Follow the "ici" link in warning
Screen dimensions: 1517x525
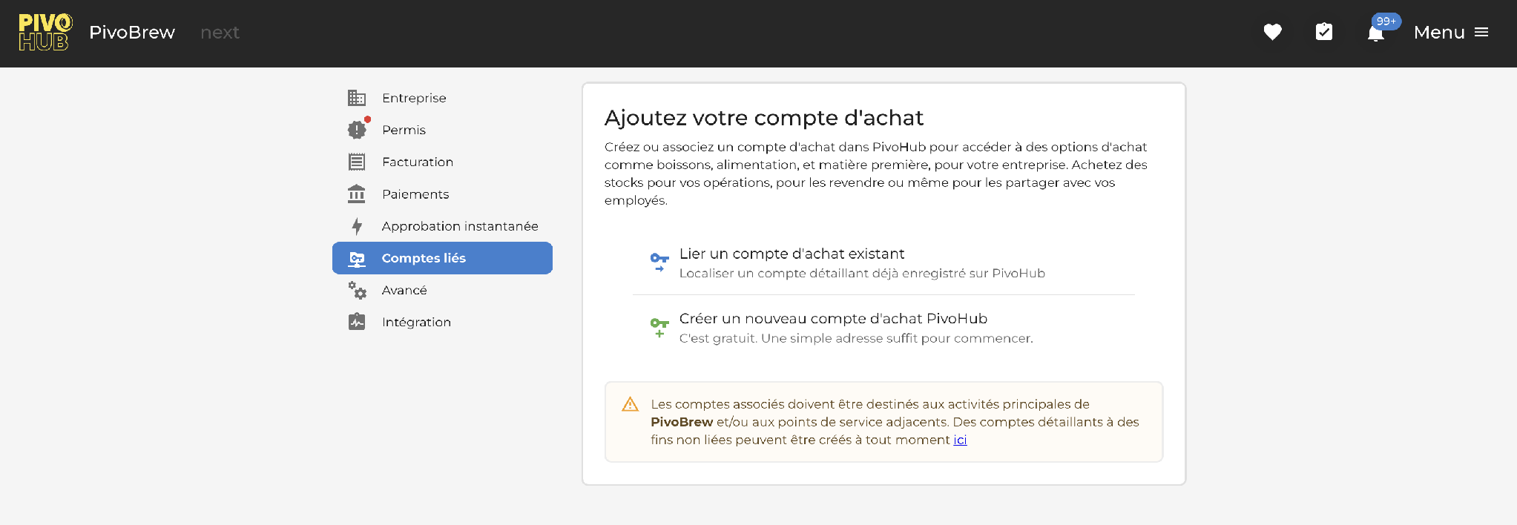tap(960, 440)
